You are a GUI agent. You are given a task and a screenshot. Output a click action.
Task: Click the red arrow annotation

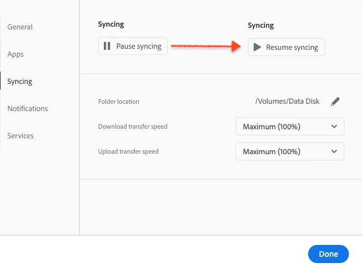[206, 46]
